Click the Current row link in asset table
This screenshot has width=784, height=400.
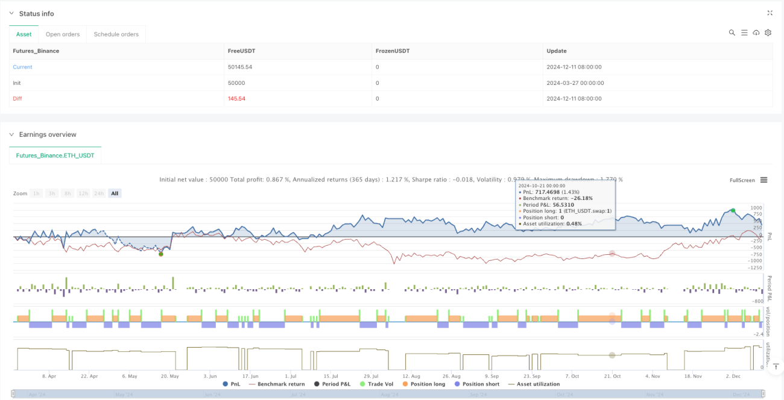22,67
